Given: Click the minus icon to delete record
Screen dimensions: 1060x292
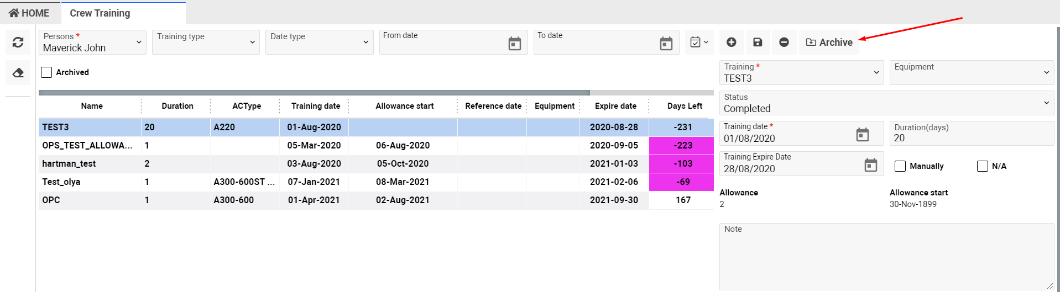Looking at the screenshot, I should tap(784, 43).
